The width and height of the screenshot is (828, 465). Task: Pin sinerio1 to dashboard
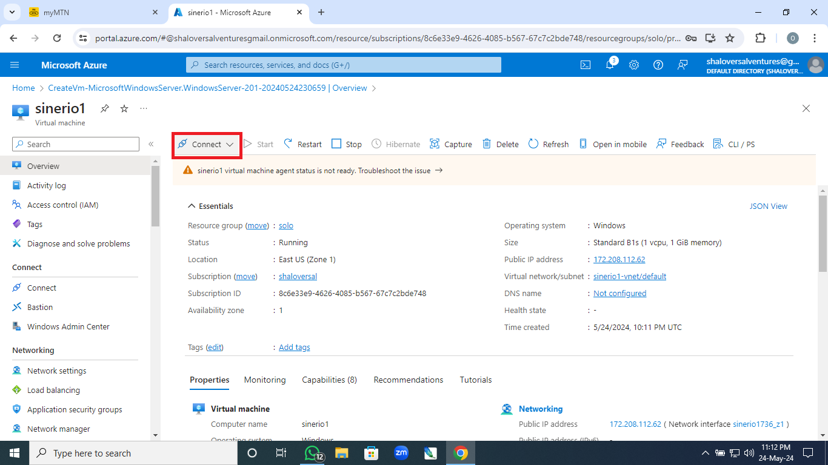click(105, 108)
